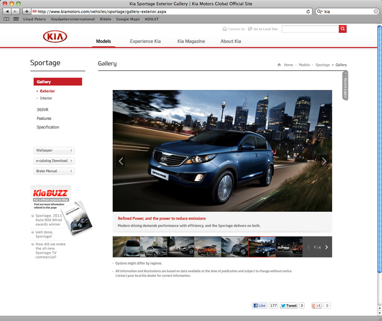382x321 pixels.
Task: Click the Safari back arrow button
Action: point(7,11)
